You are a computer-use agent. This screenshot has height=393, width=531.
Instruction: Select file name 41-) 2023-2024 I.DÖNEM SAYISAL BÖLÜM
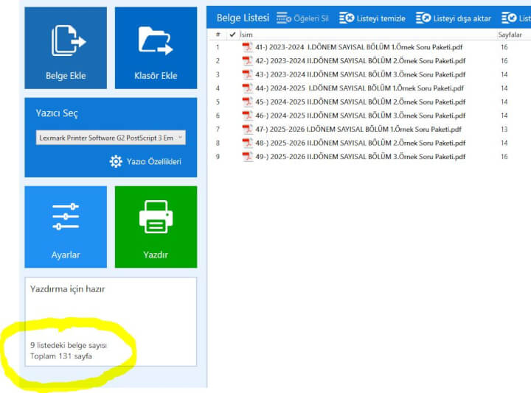pos(359,47)
